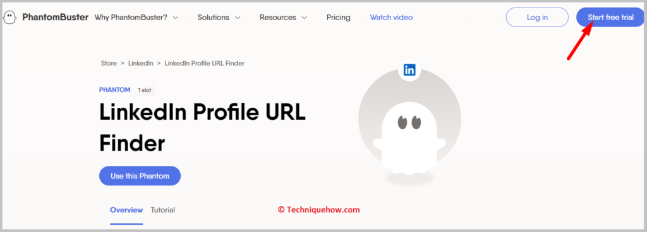Viewport: 647px width, 232px height.
Task: Go to the Pricing page
Action: point(339,18)
